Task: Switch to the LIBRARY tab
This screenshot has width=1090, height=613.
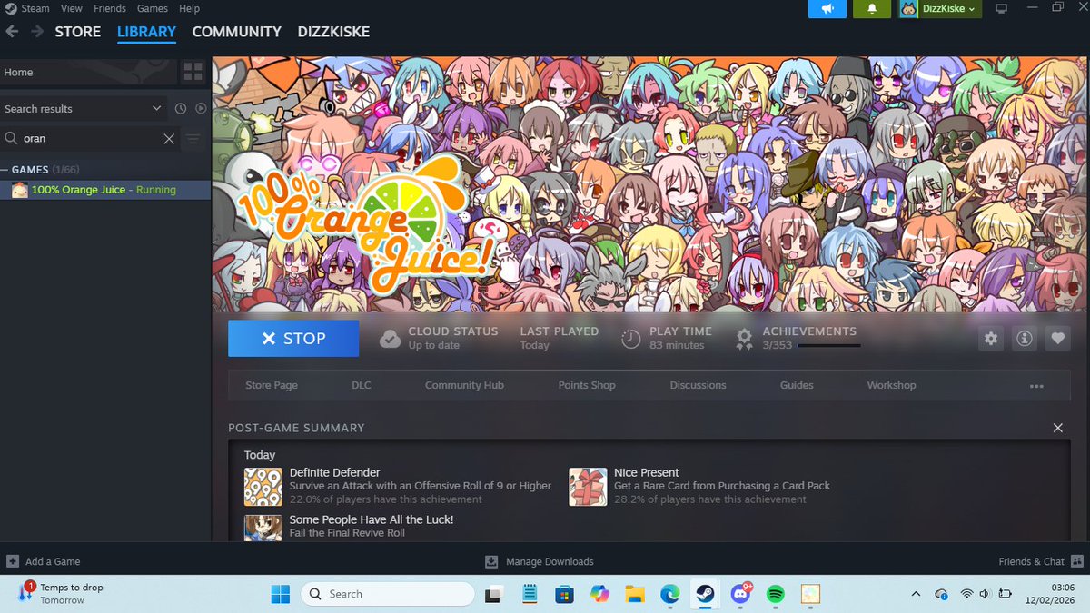Action: click(146, 32)
